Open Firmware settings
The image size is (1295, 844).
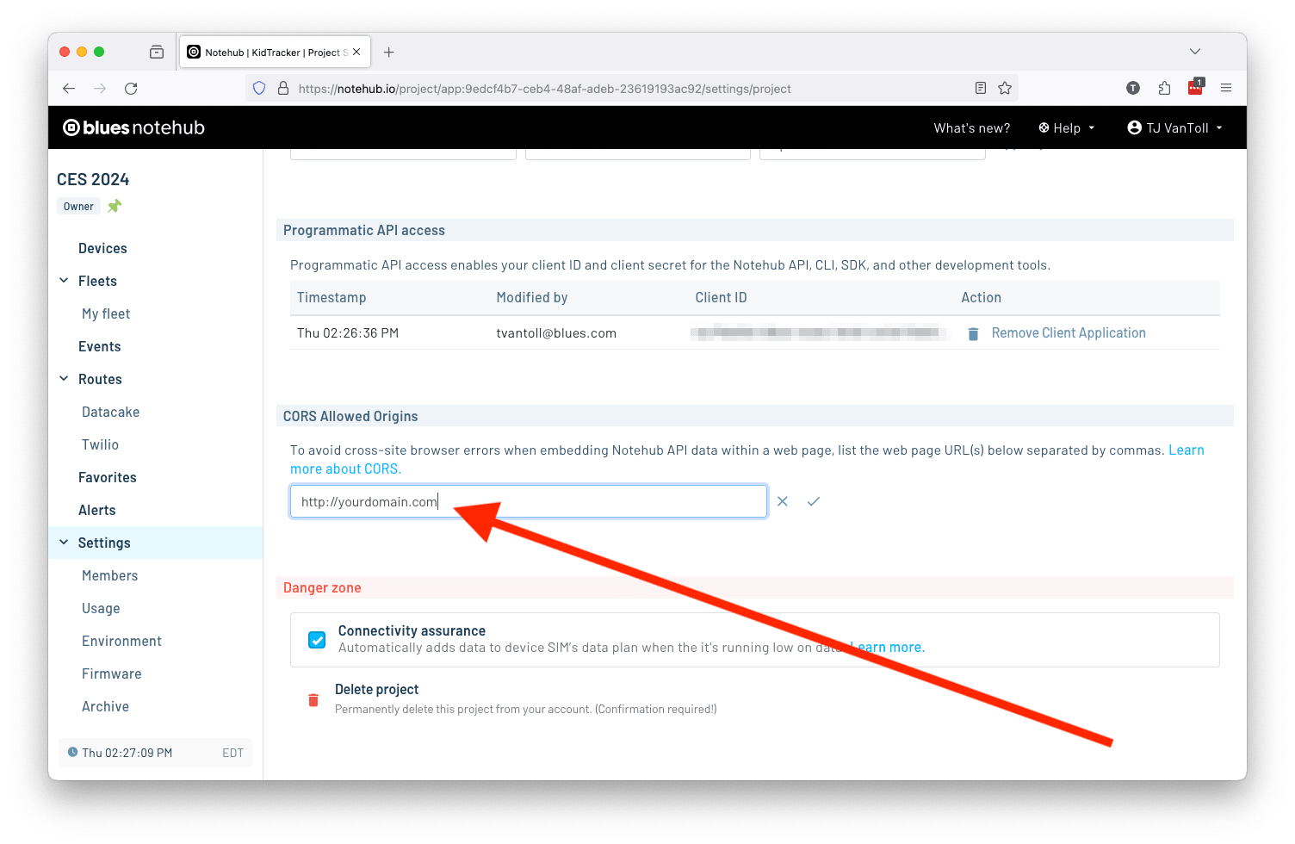pos(112,673)
